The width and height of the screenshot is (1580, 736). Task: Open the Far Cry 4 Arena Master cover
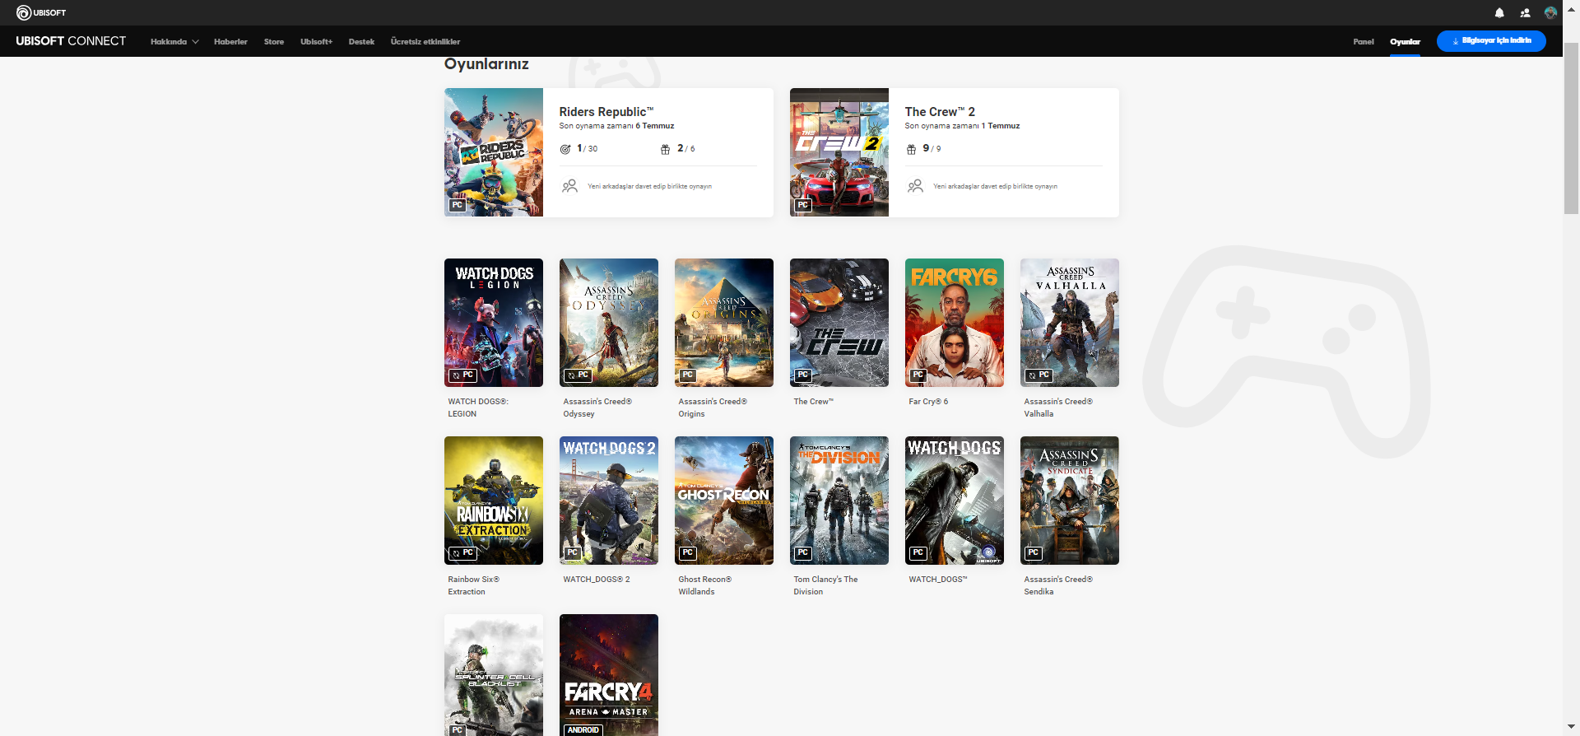pos(609,675)
